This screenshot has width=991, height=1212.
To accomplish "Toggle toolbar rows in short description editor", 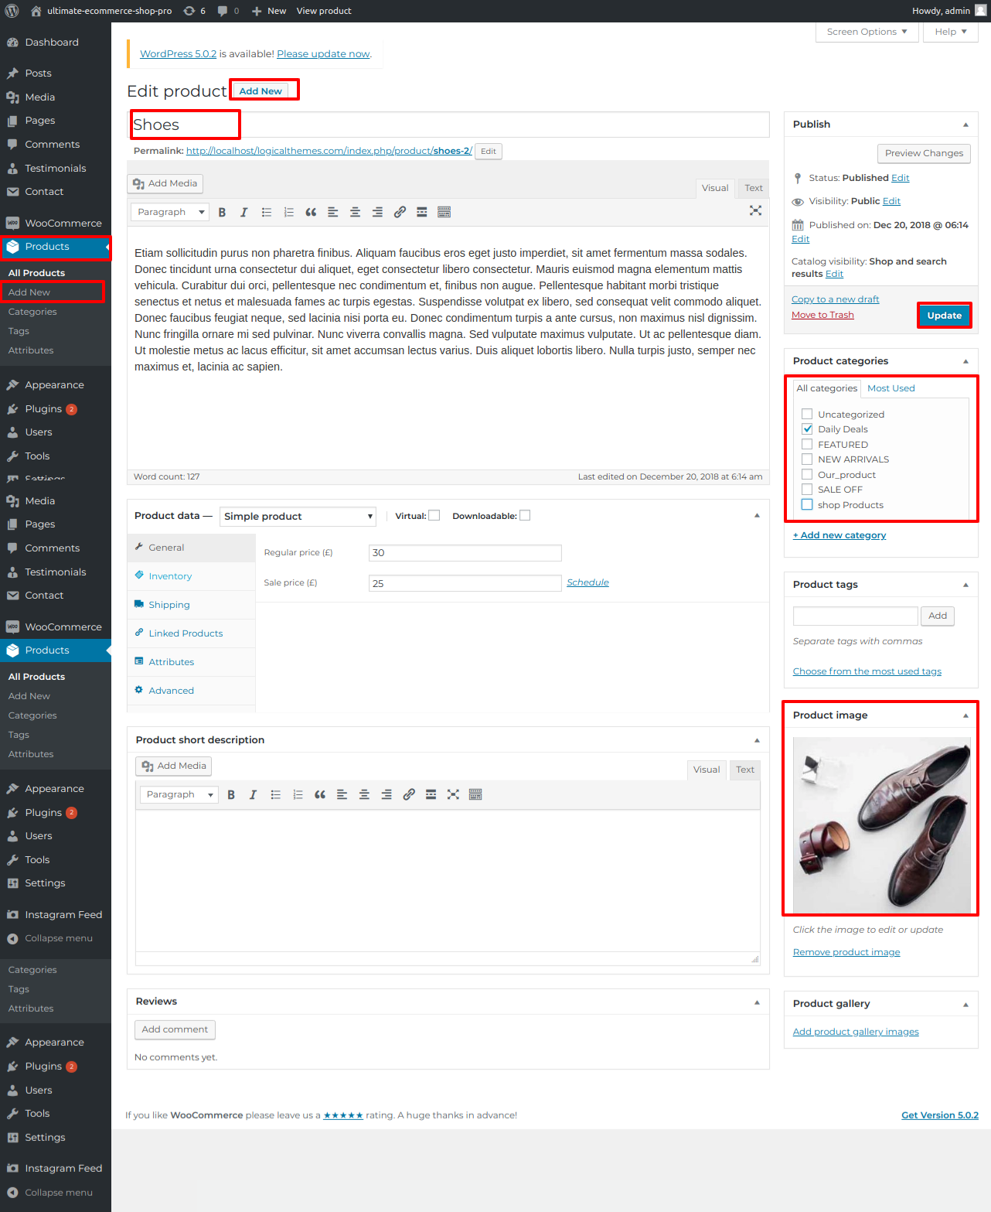I will click(x=475, y=794).
